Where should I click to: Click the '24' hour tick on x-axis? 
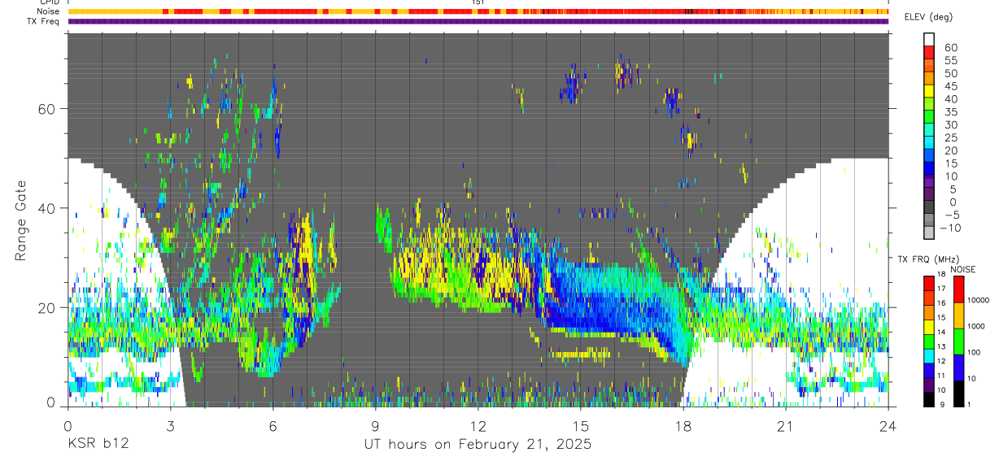pyautogui.click(x=888, y=425)
